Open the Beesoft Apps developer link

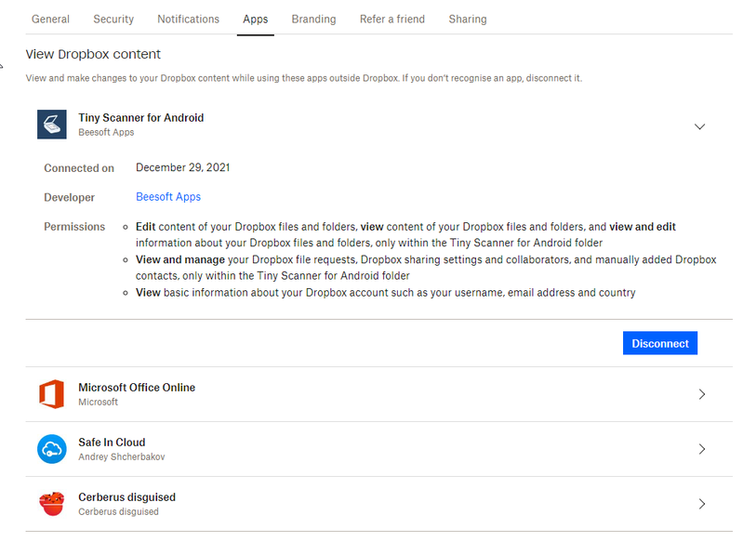coord(168,197)
